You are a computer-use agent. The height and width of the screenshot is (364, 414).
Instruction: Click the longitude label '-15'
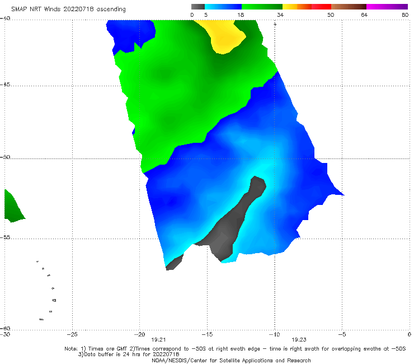click(x=207, y=334)
